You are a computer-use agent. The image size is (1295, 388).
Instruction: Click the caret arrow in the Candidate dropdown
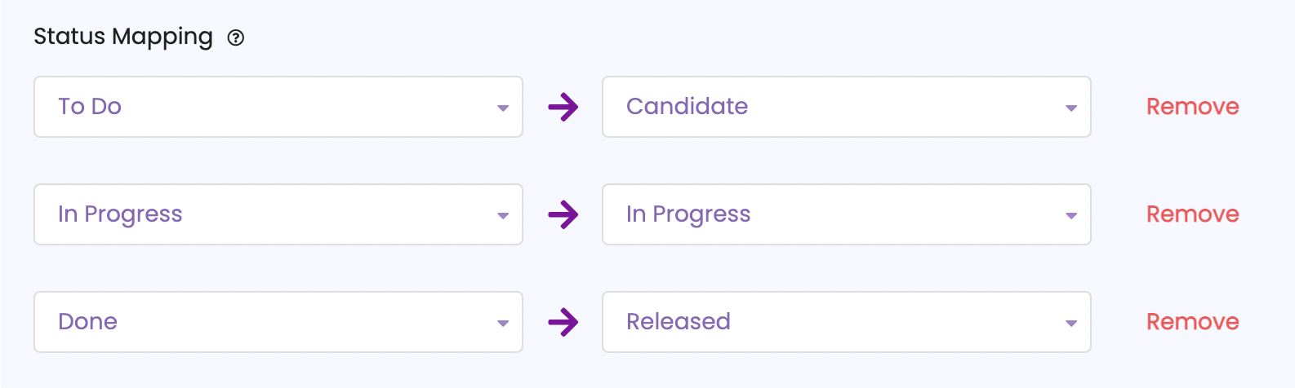(1071, 108)
